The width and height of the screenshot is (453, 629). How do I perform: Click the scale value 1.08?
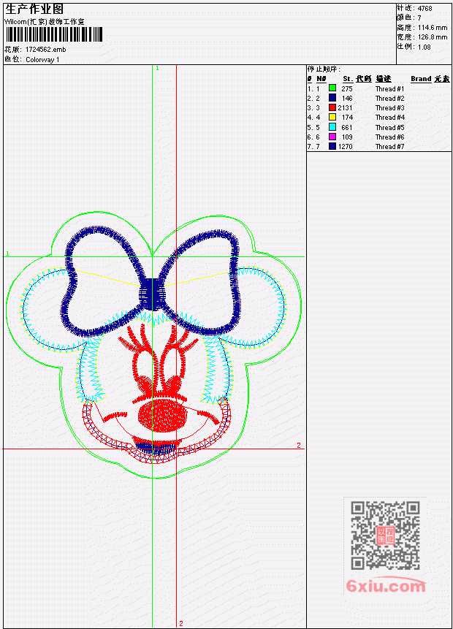click(x=424, y=47)
